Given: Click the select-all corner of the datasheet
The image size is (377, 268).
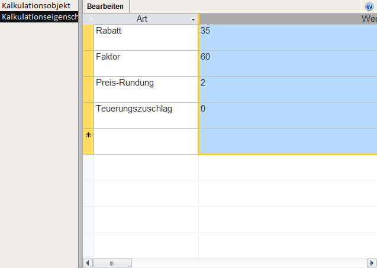Looking at the screenshot, I should (88, 19).
